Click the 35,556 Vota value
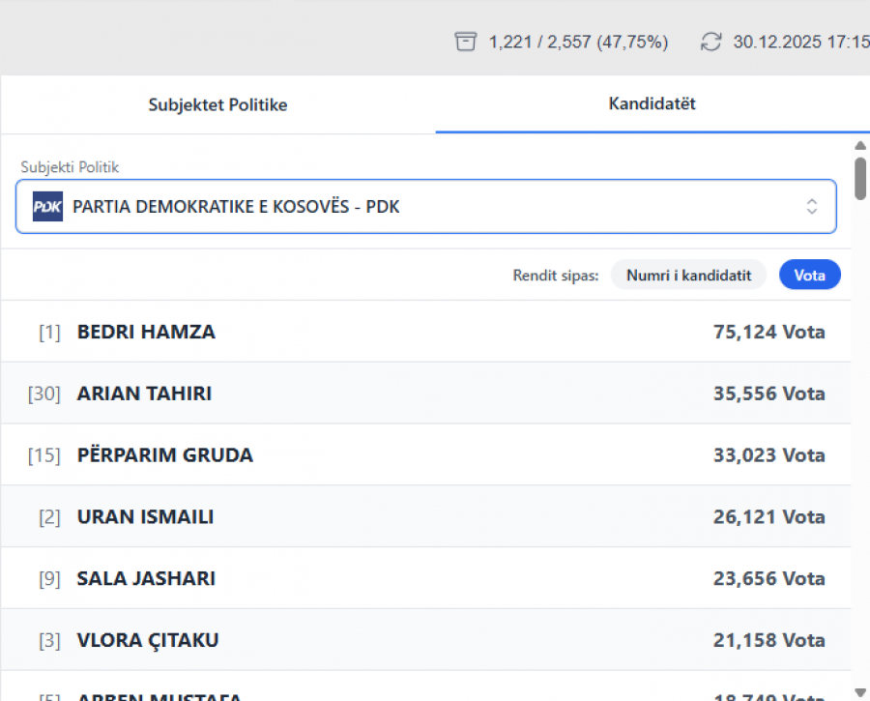This screenshot has height=701, width=870. tap(769, 394)
